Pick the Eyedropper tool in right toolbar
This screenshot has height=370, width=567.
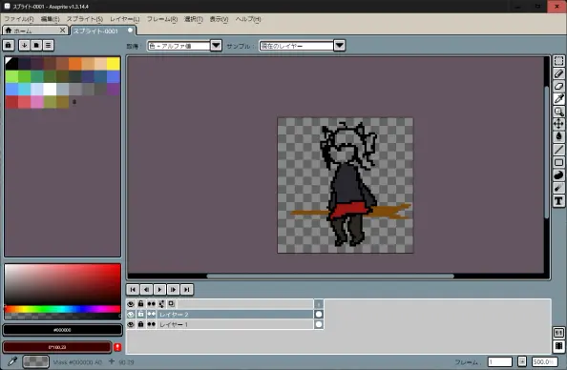[x=558, y=98]
